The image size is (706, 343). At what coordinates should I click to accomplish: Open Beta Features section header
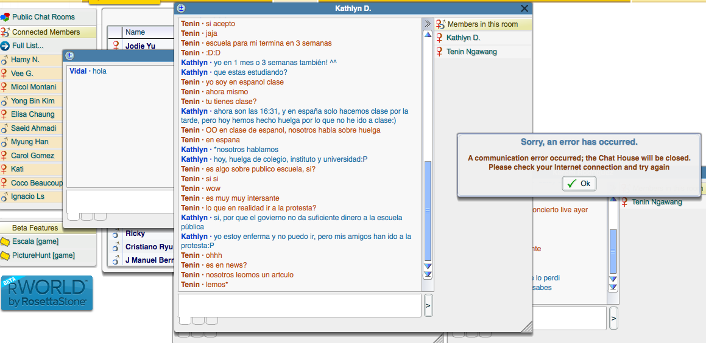pos(35,228)
